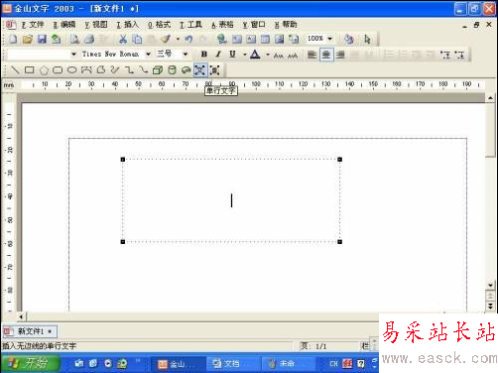Viewport: 498px width, 373px height.
Task: Open the 插入 menu
Action: (127, 25)
